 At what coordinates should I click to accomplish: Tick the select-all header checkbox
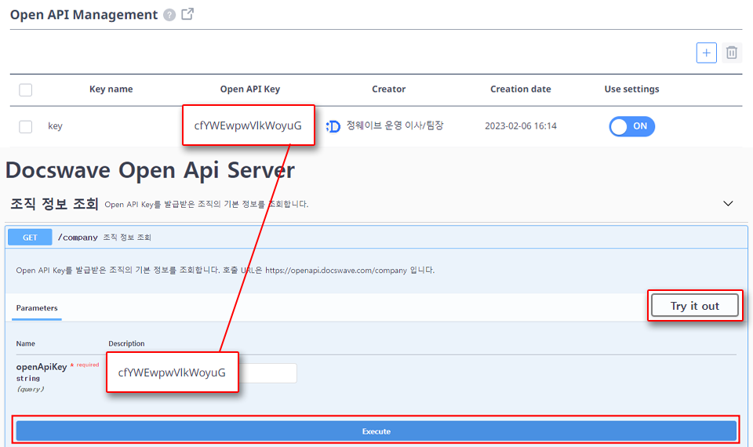(25, 89)
